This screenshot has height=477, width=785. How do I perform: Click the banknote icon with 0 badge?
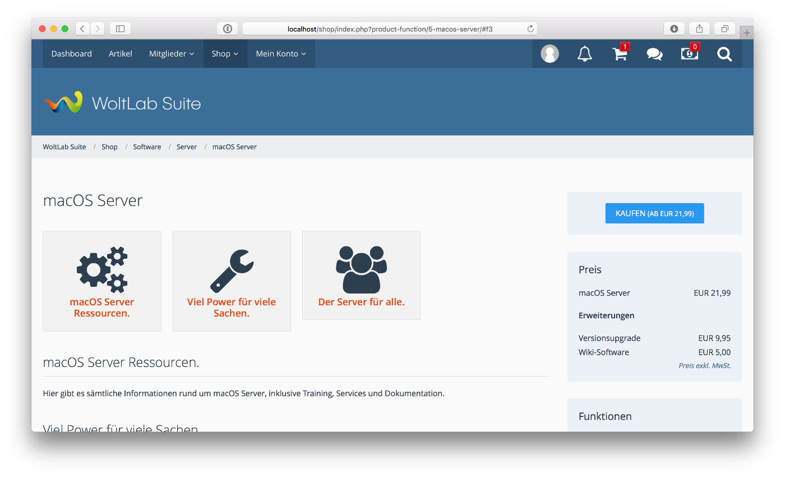click(x=689, y=54)
